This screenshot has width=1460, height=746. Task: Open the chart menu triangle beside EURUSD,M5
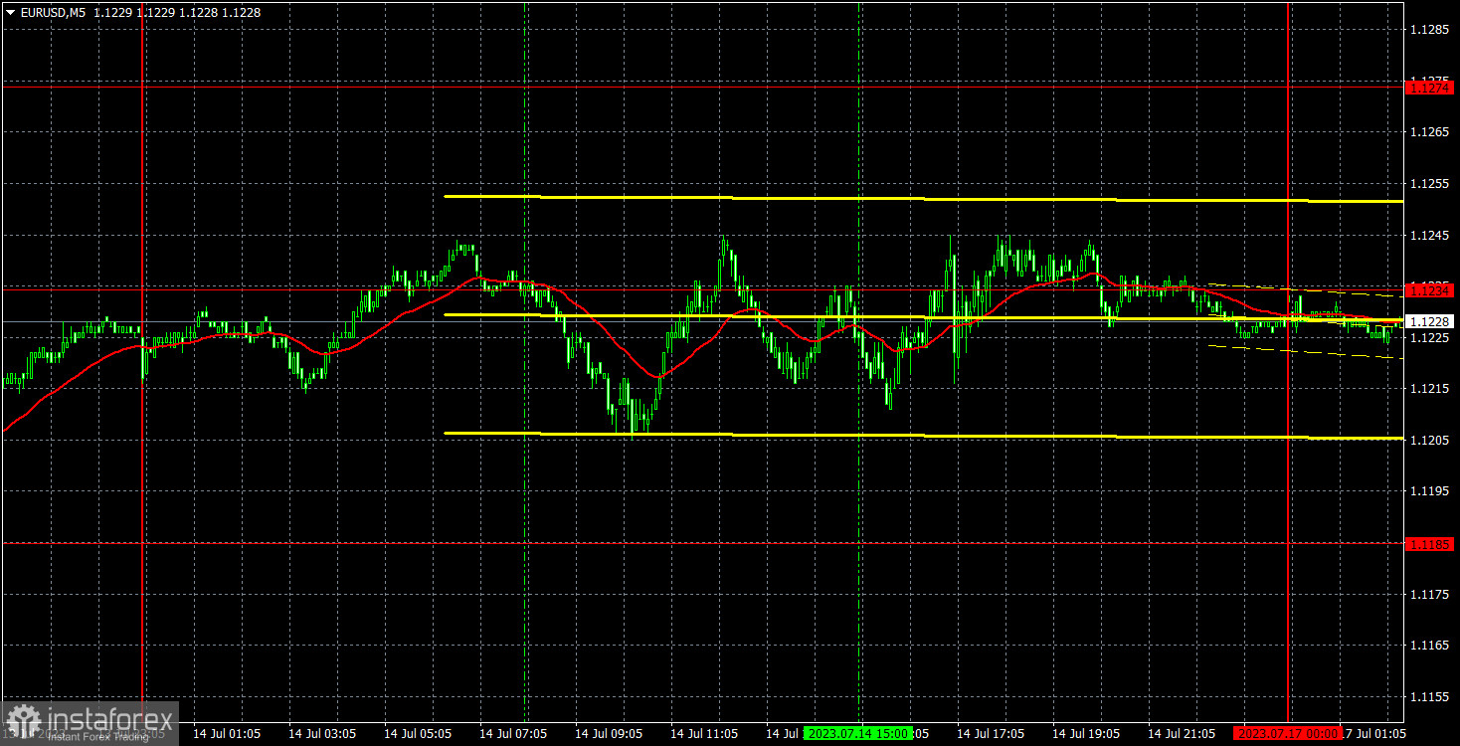coord(10,12)
